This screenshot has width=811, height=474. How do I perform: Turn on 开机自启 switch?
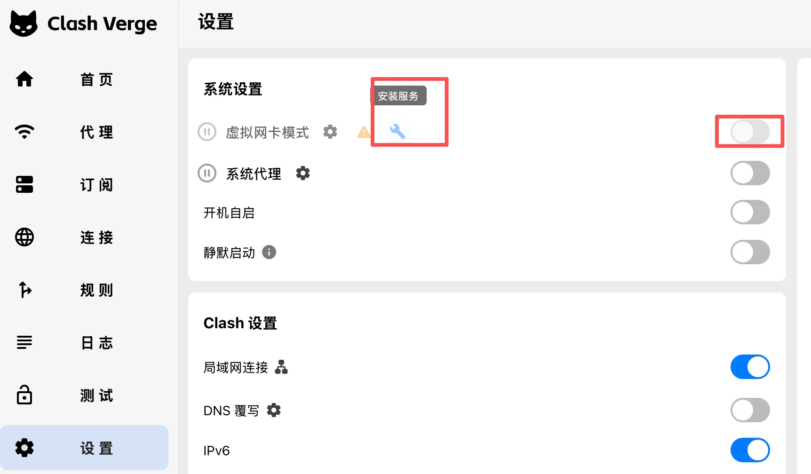750,213
